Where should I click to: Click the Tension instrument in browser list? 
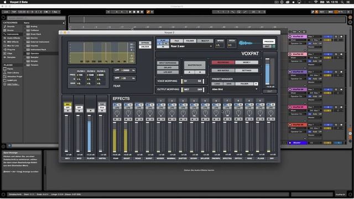point(34,65)
